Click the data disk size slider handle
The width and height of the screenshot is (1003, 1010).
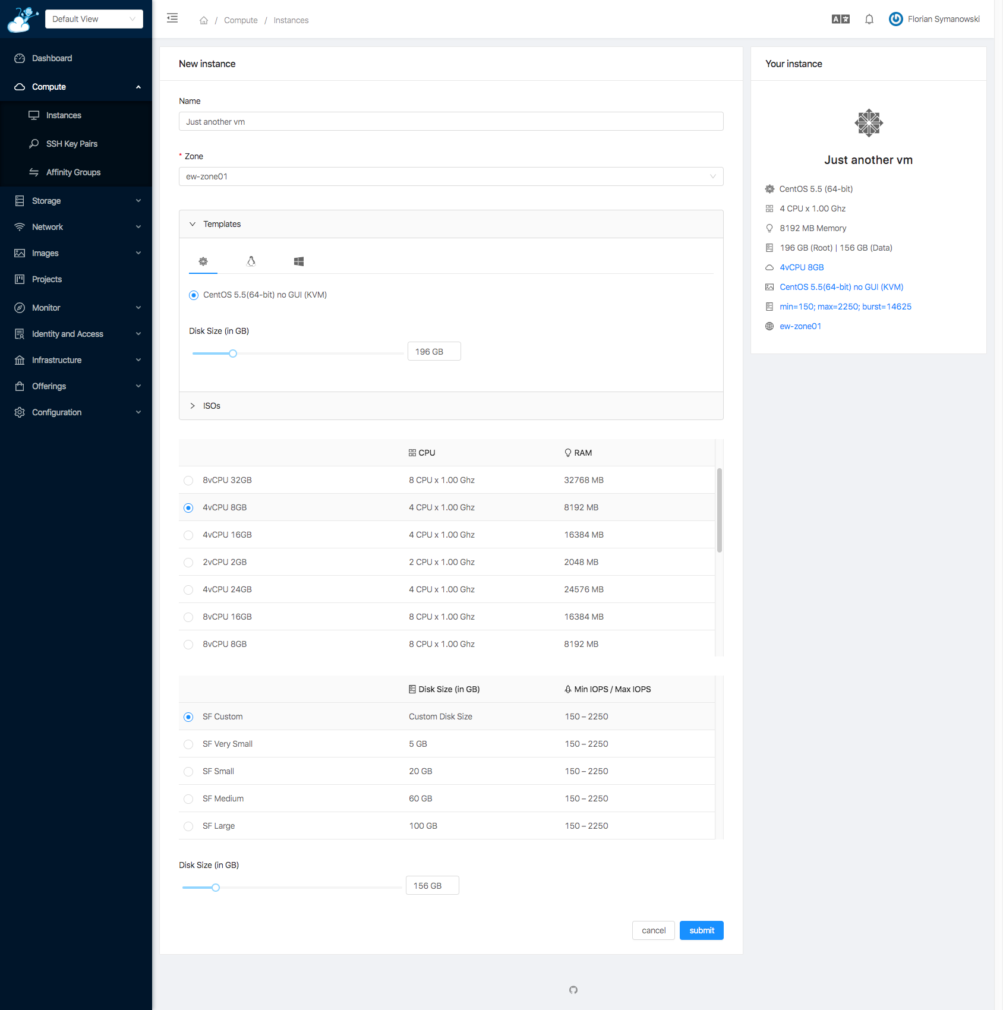tap(216, 888)
